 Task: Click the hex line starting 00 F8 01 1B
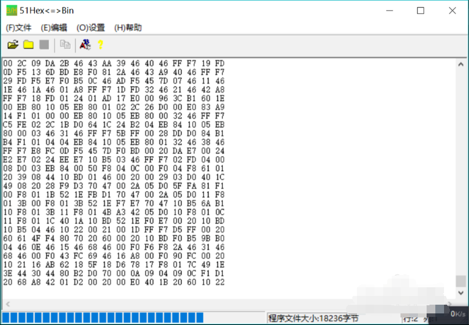[x=114, y=194]
